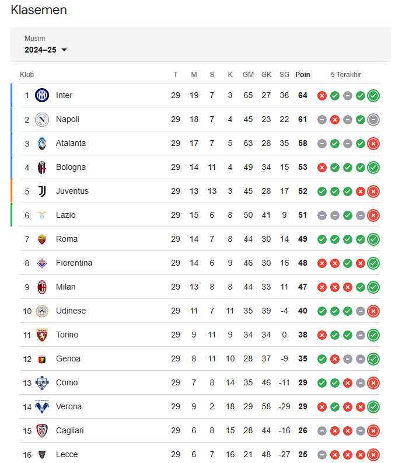Click the Klub column header
Image resolution: width=395 pixels, height=463 pixels.
(27, 75)
